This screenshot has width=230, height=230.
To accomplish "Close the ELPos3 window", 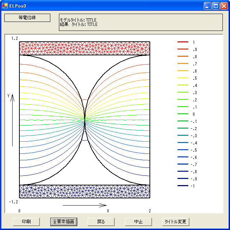I will 224,6.
